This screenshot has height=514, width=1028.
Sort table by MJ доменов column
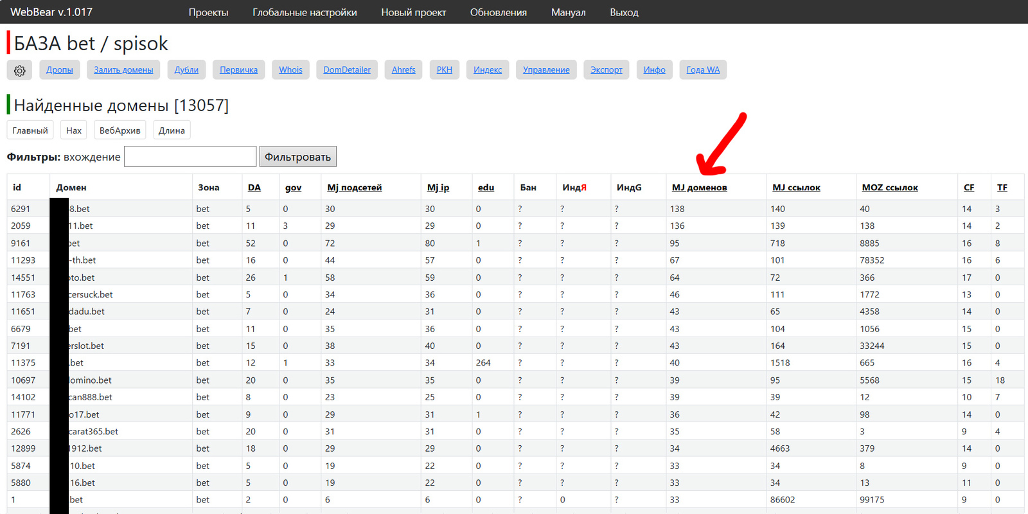pos(699,188)
